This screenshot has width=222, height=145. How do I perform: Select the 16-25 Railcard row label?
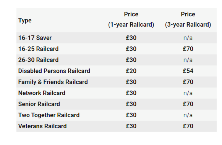[x=38, y=49]
